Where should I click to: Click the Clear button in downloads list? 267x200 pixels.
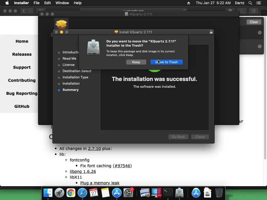click(254, 22)
